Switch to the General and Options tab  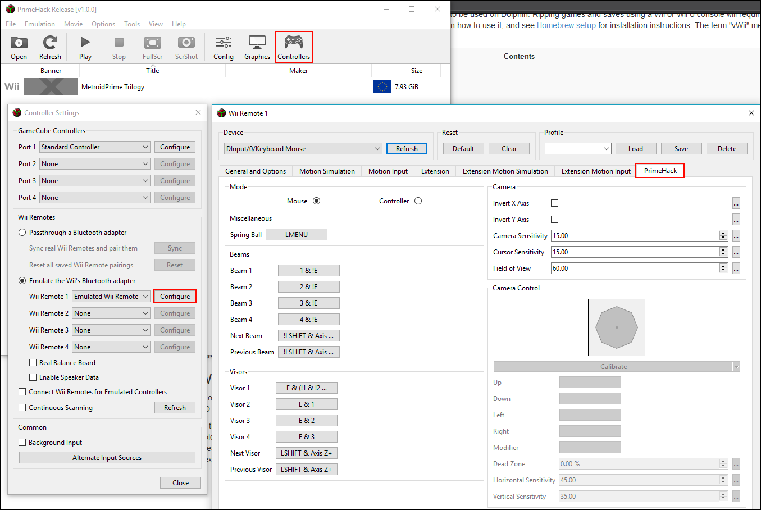256,171
